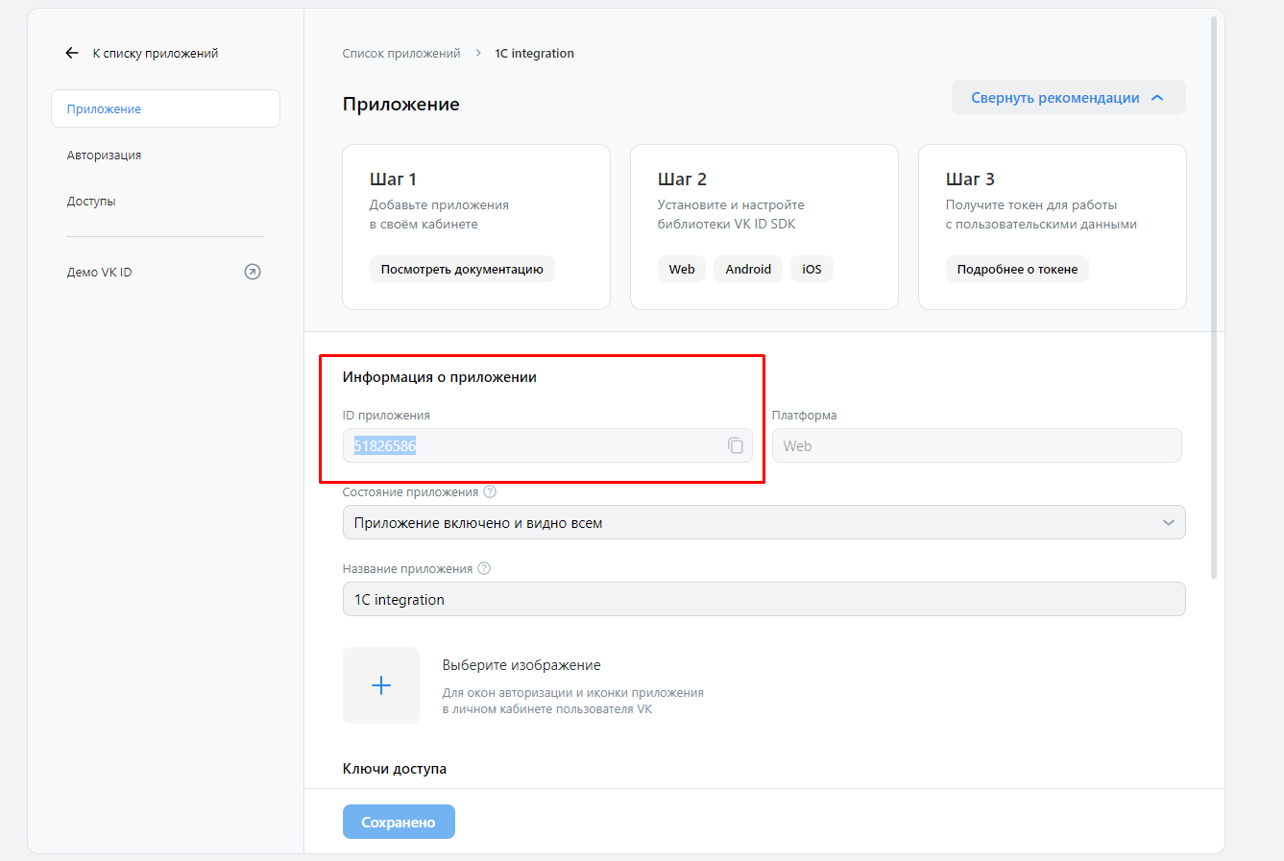This screenshot has height=861, width=1284.
Task: Click Web button in Шаг 2
Action: click(682, 269)
